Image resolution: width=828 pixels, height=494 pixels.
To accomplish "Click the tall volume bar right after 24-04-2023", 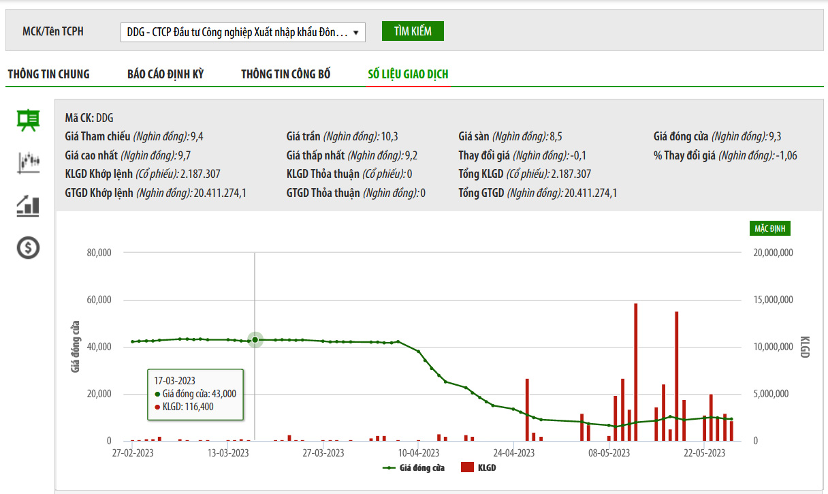I will point(527,410).
